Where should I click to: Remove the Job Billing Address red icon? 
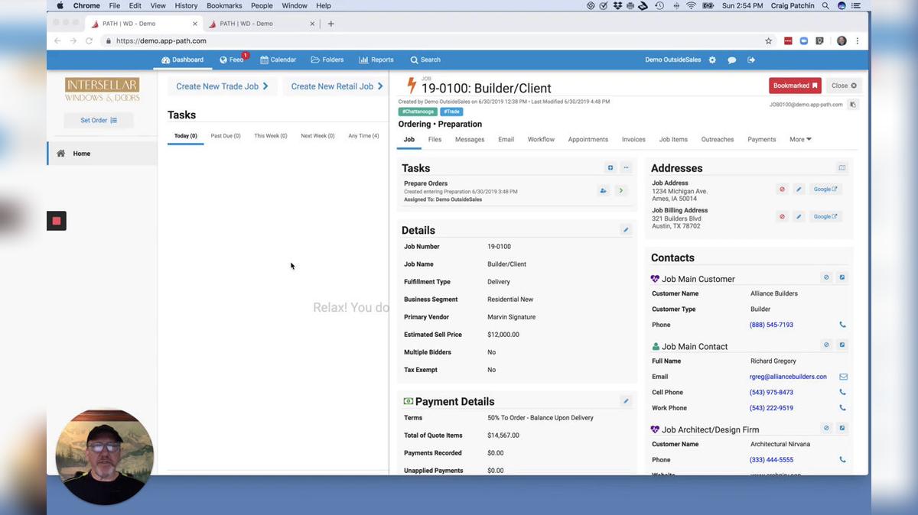tap(782, 217)
